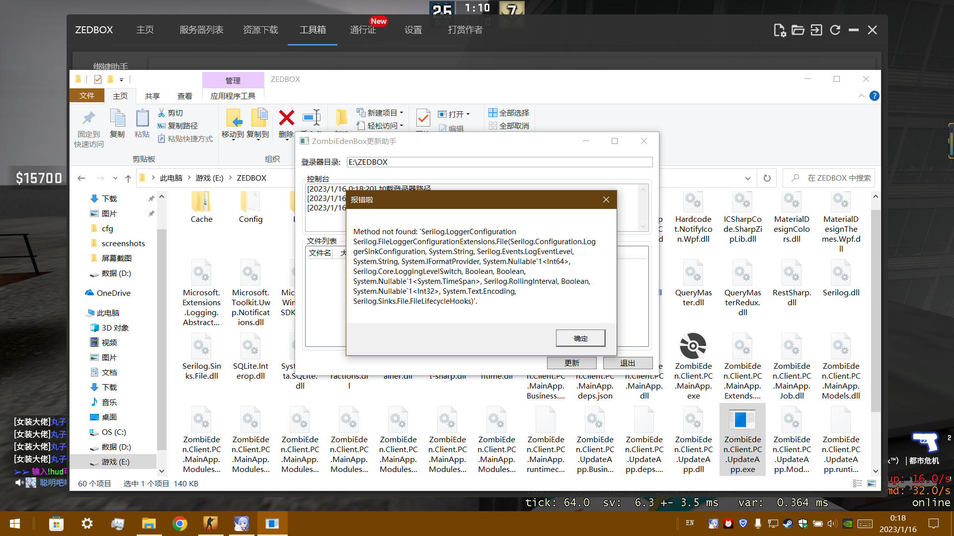The image size is (954, 536).
Task: Click 复制路径 in the ribbon
Action: coord(177,126)
